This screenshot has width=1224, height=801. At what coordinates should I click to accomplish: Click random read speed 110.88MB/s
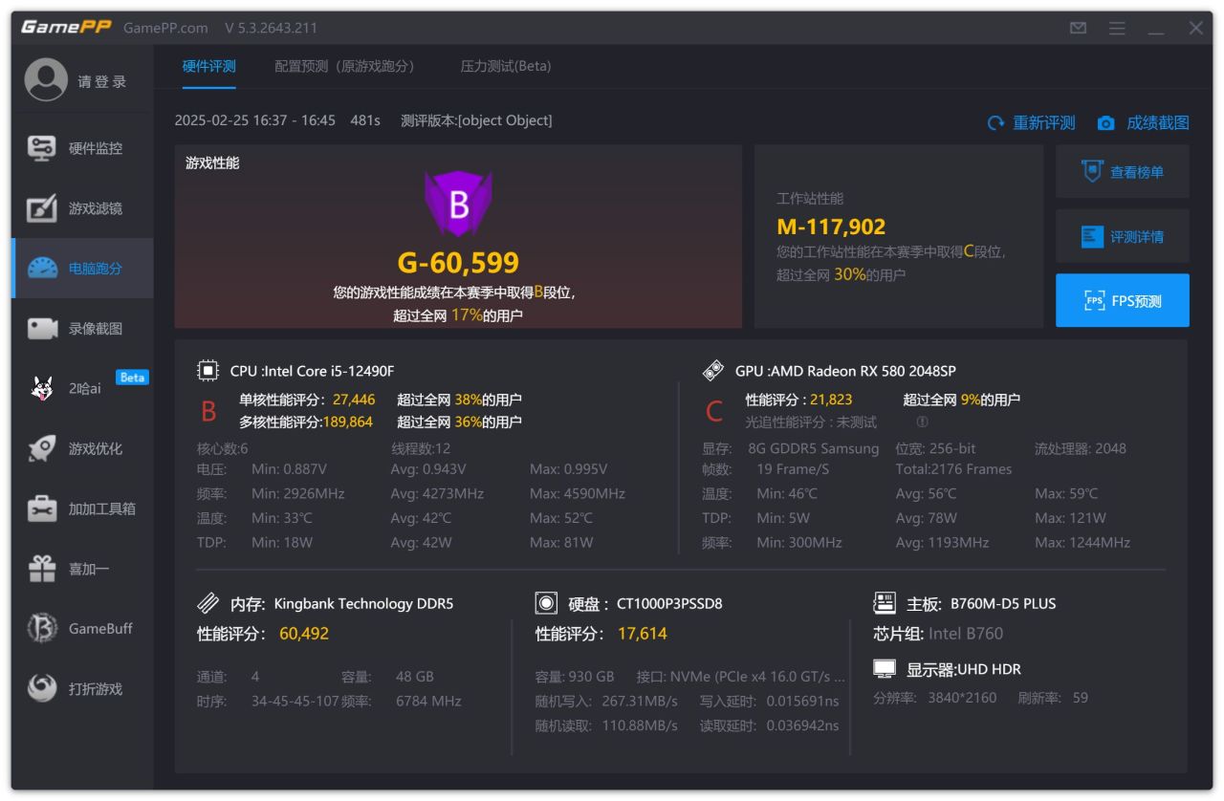[640, 725]
